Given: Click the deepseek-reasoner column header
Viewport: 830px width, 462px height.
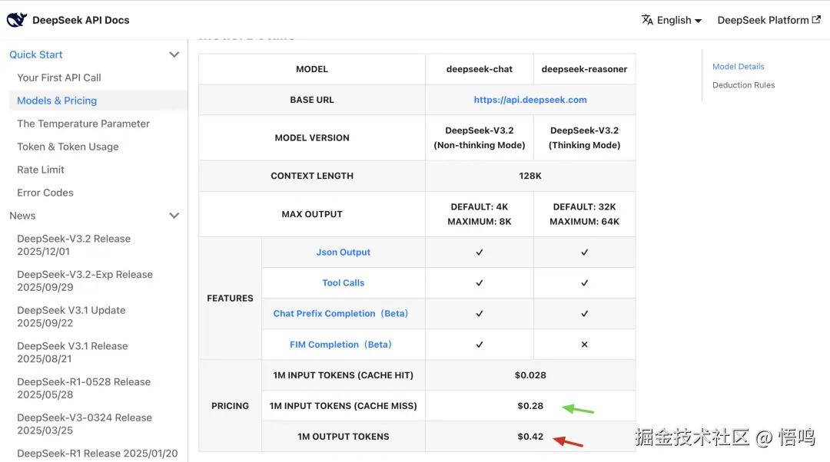Looking at the screenshot, I should tap(584, 69).
